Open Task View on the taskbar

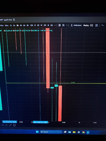pyautogui.click(x=65, y=132)
